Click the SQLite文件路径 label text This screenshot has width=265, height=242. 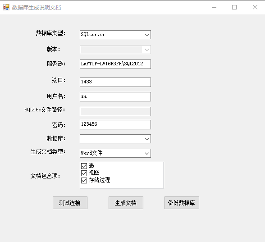(45, 110)
